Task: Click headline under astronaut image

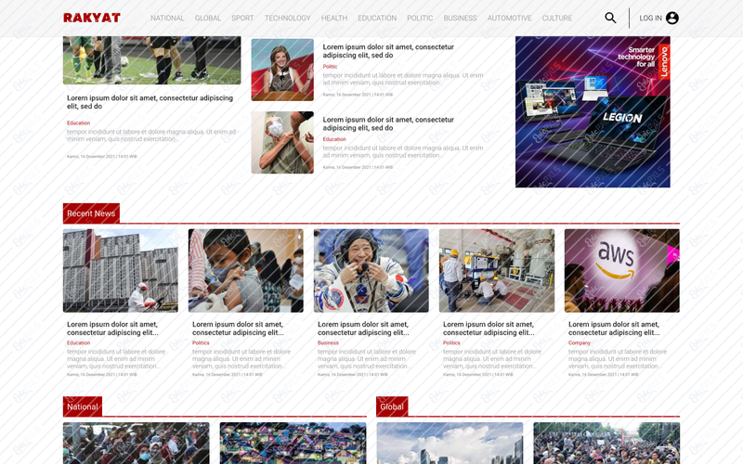Action: click(363, 329)
